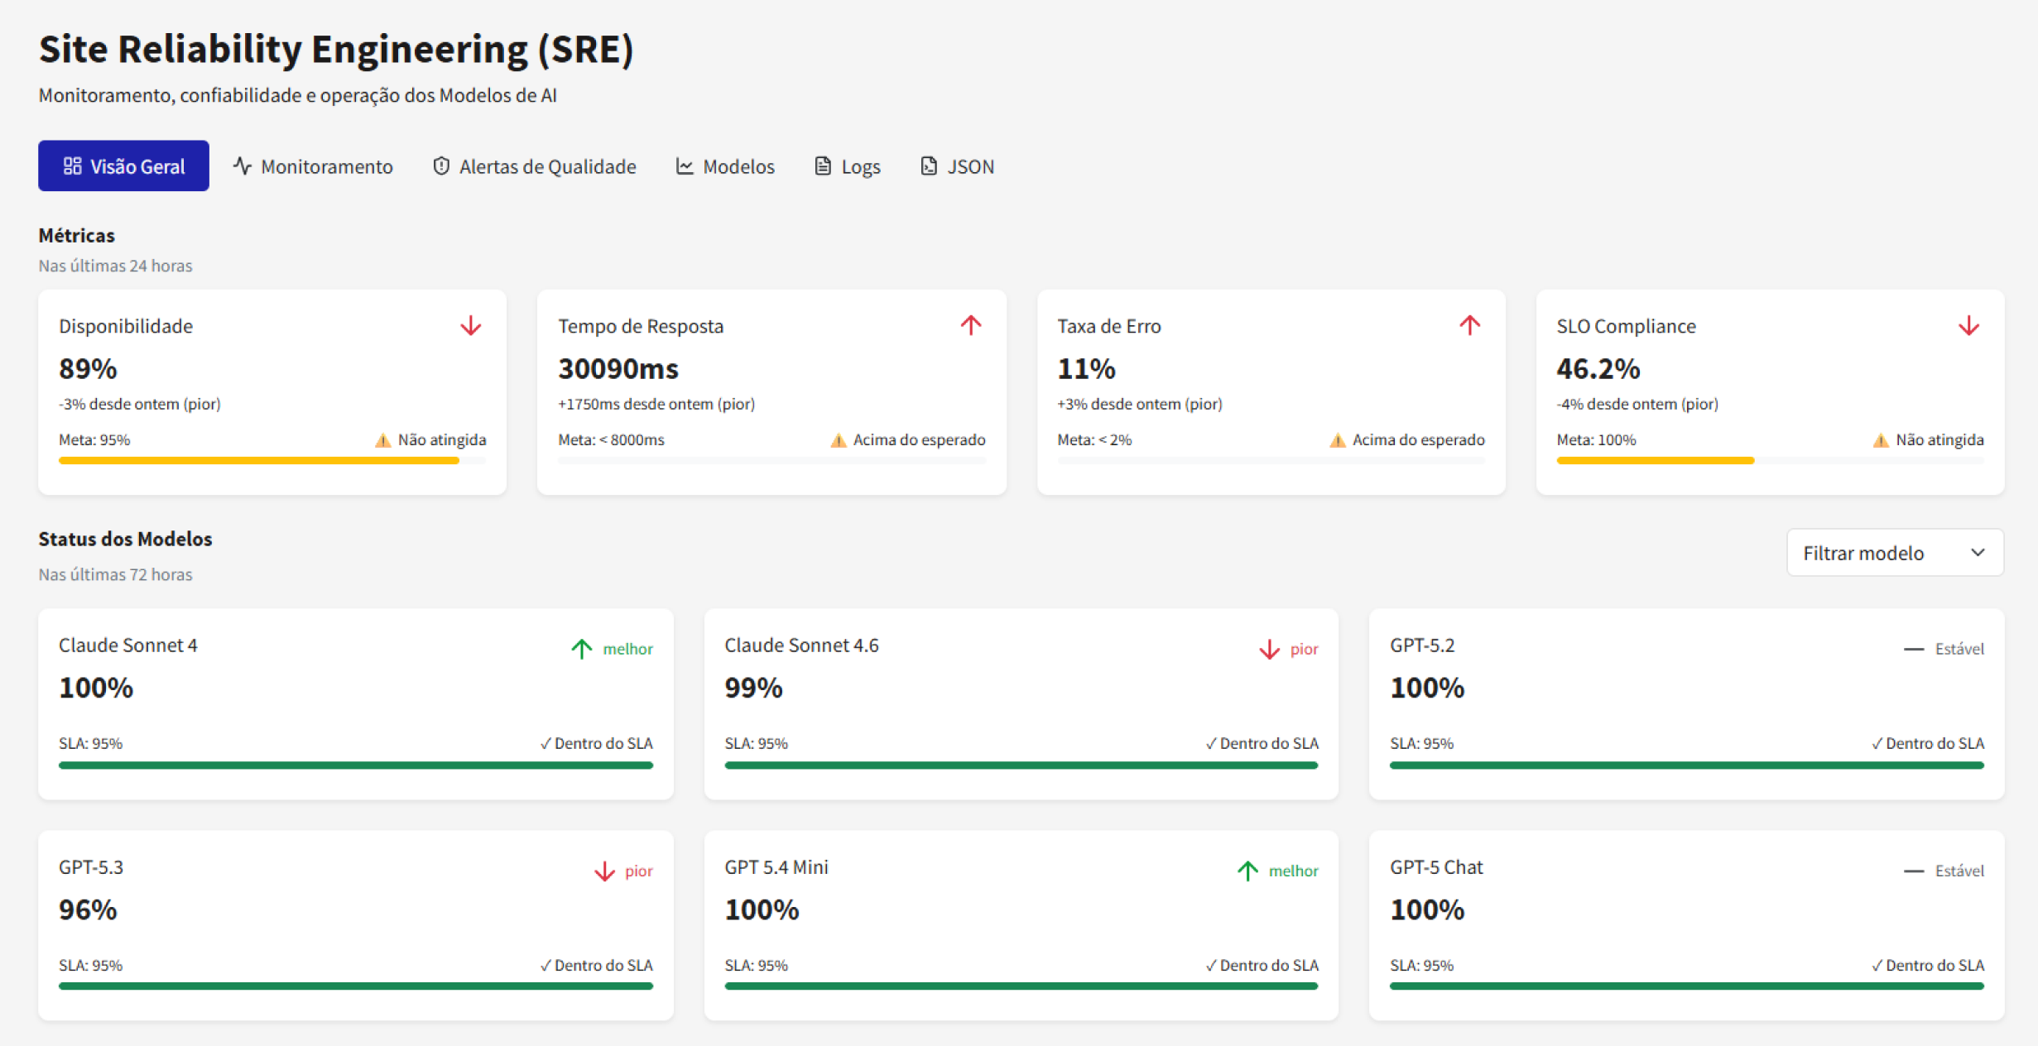Click the '-3% desde ontem (pior)' text
The image size is (2038, 1046).
point(140,405)
